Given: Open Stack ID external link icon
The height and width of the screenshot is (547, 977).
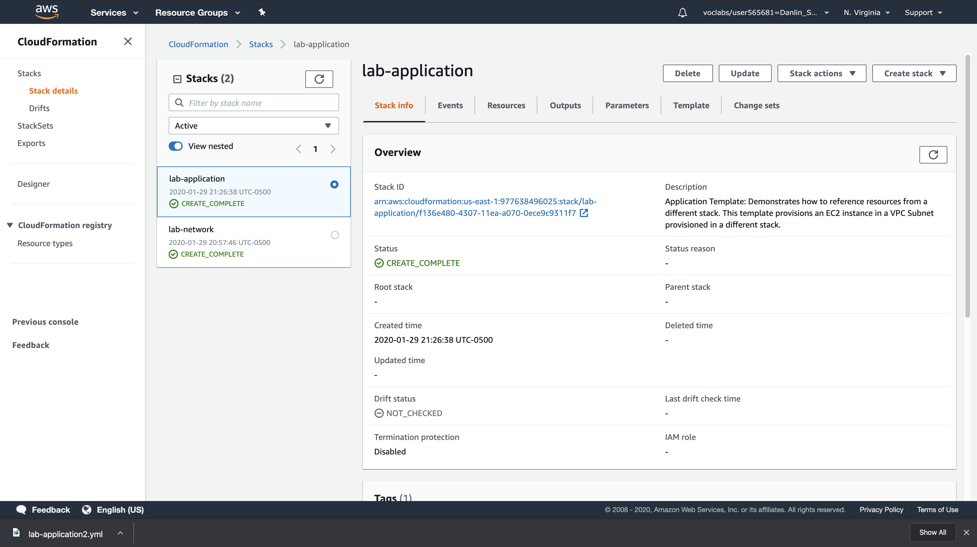Looking at the screenshot, I should coord(584,213).
